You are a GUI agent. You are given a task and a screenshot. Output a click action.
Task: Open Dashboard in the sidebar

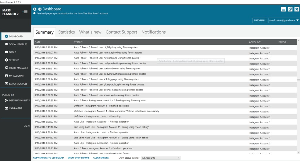coord(16,36)
